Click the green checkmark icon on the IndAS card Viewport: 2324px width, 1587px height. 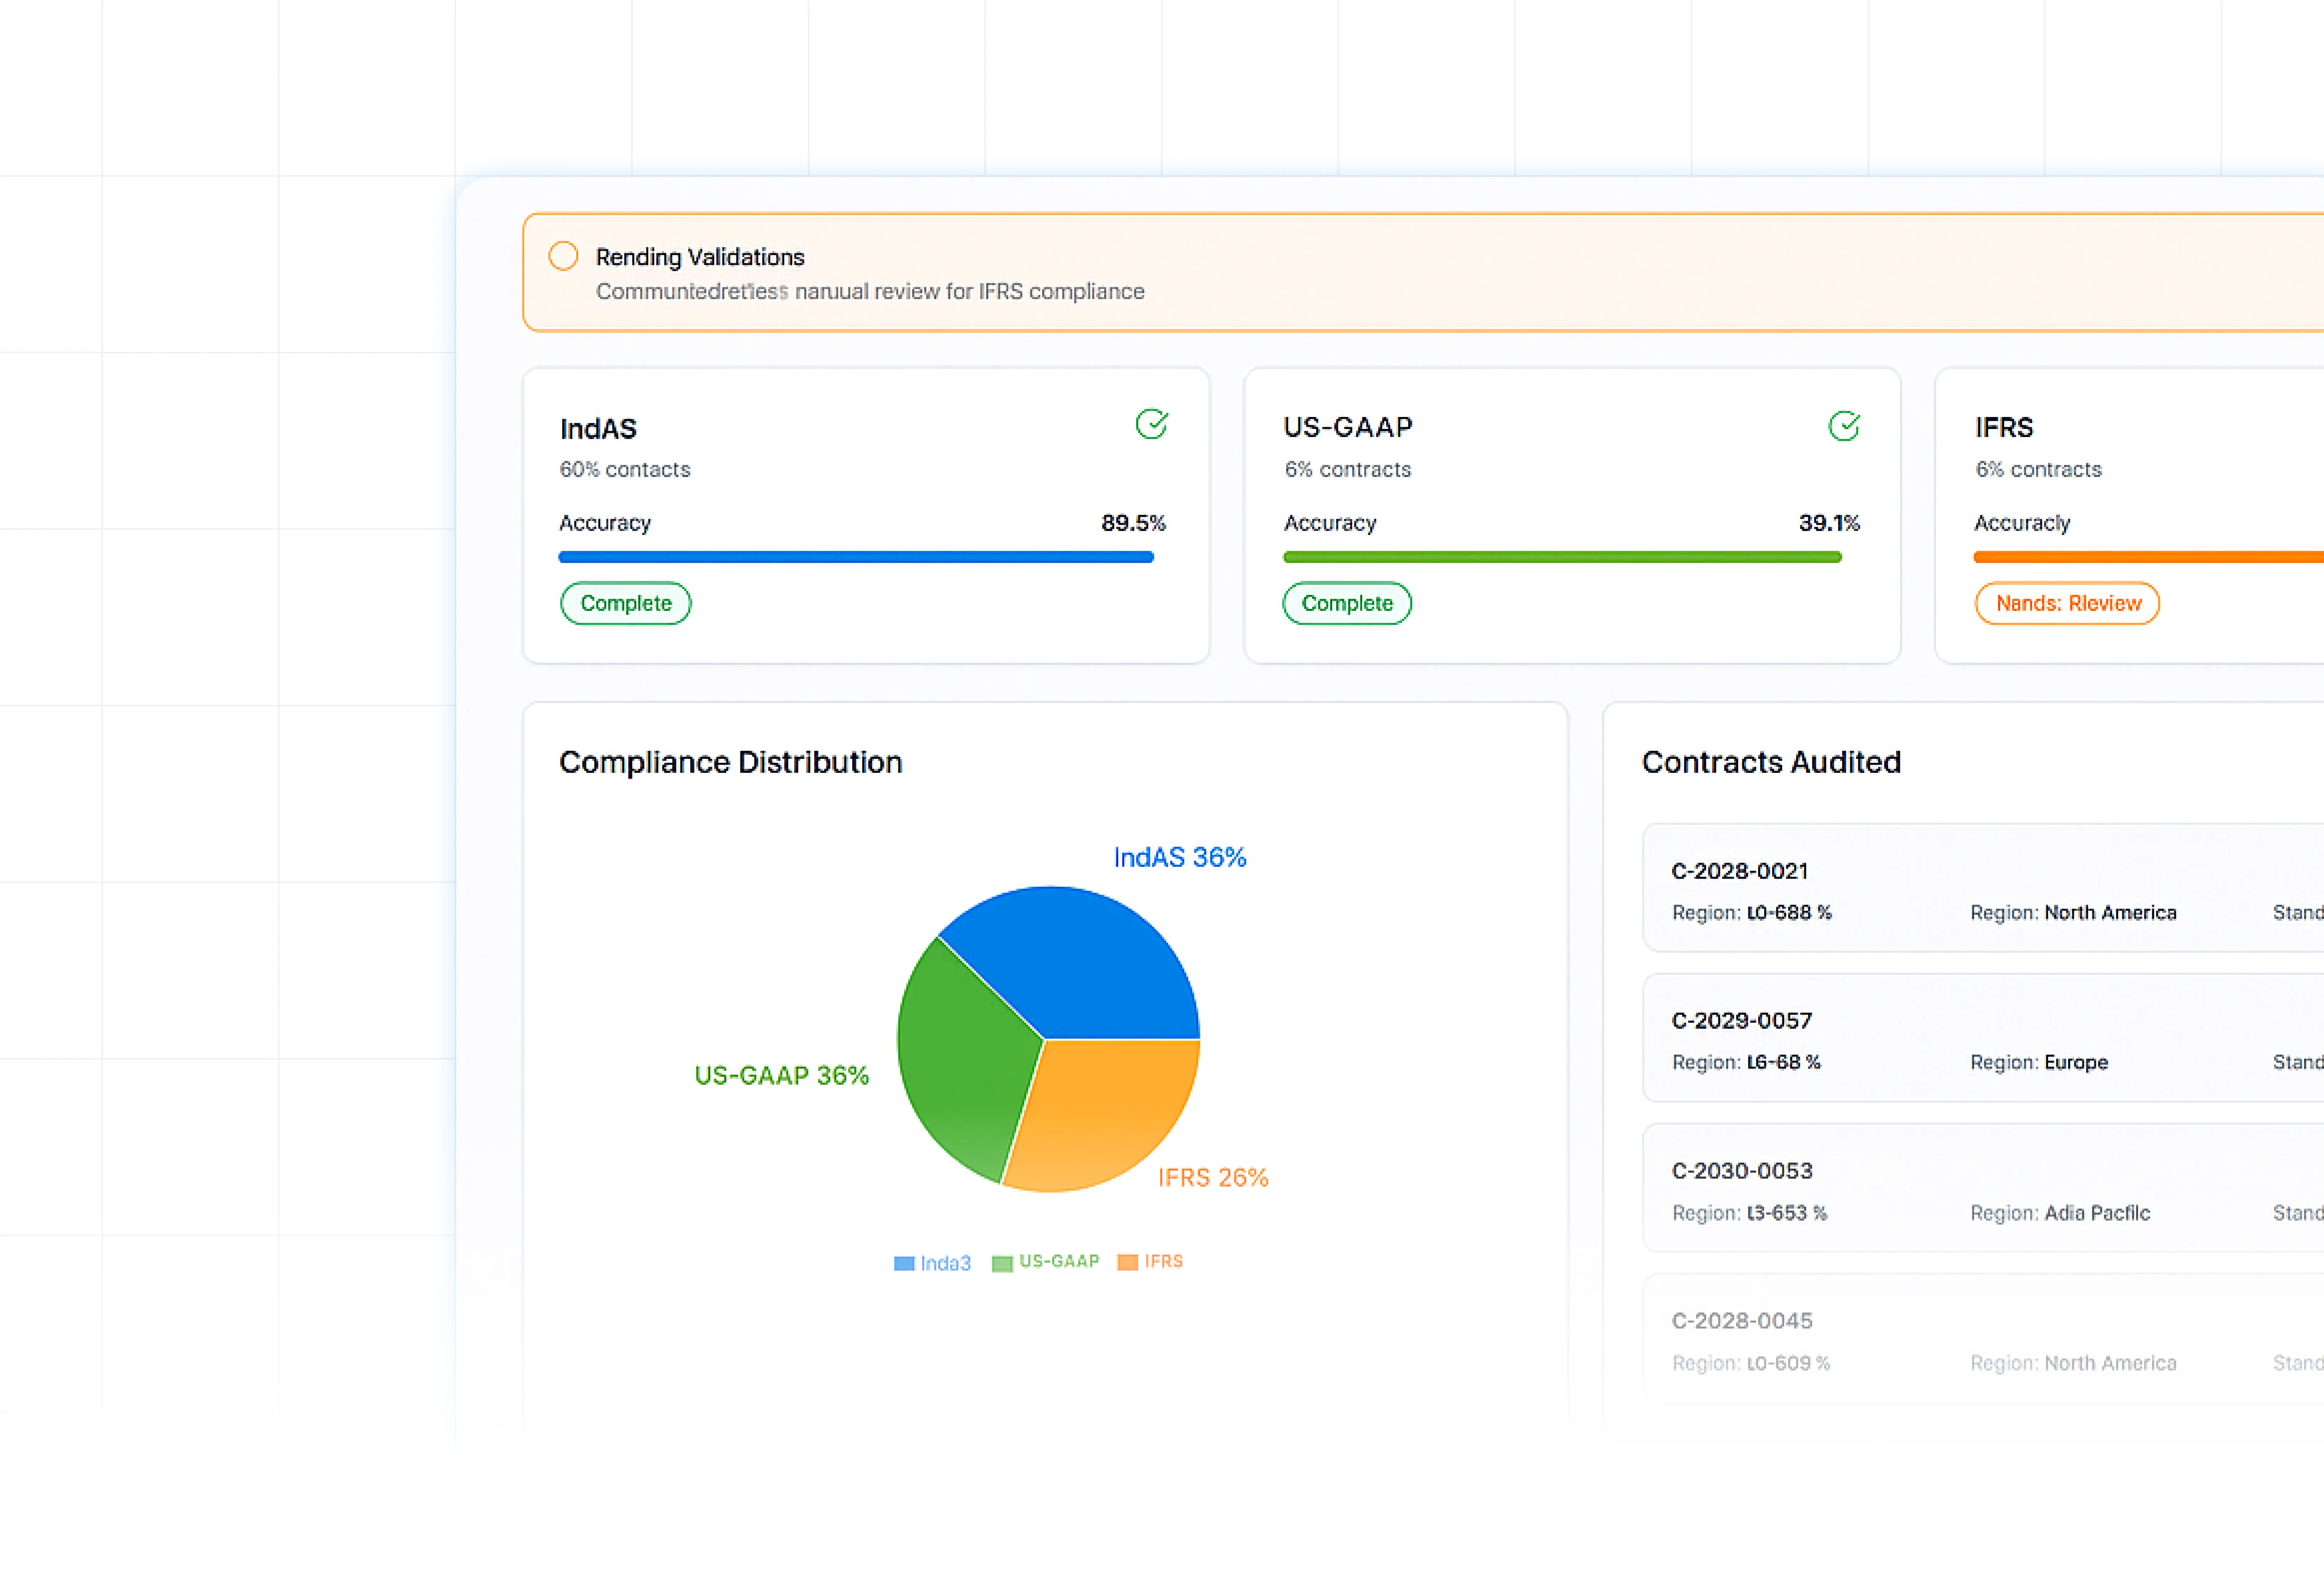click(1151, 424)
